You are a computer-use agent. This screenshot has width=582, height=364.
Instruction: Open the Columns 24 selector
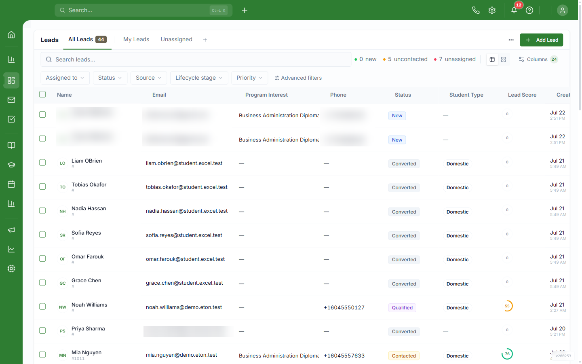tap(538, 59)
